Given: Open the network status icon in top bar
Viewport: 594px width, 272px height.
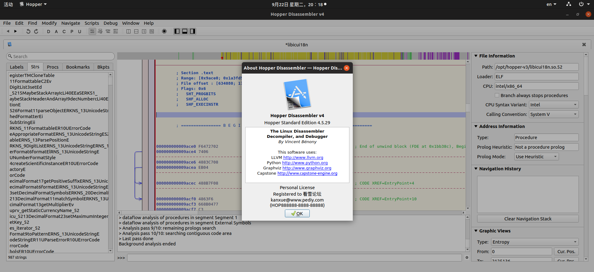Looking at the screenshot, I should [569, 4].
